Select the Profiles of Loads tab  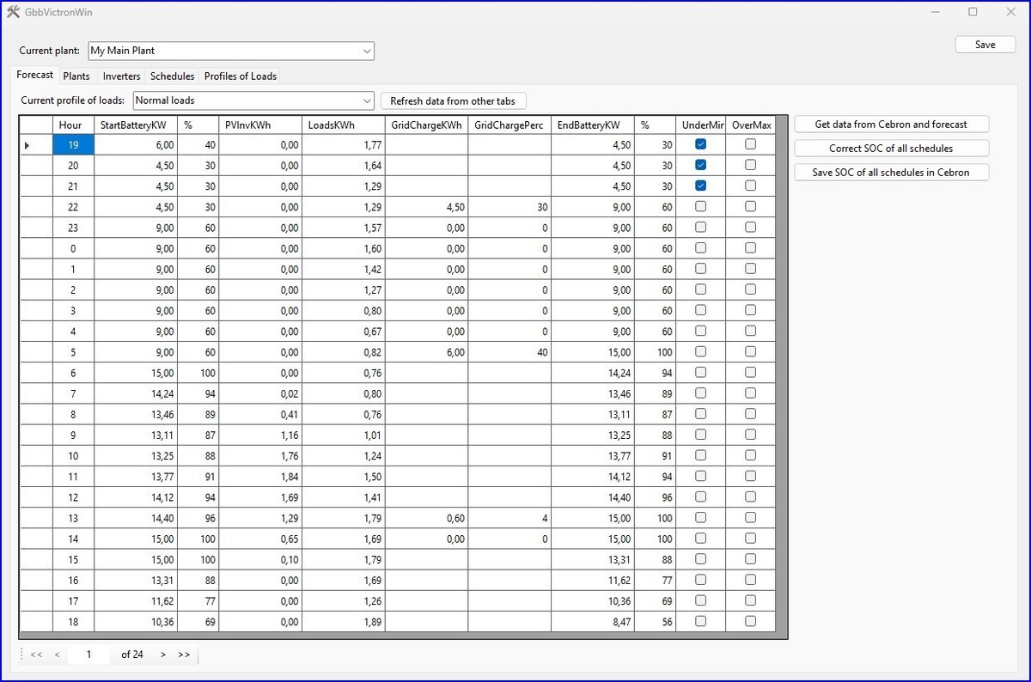pyautogui.click(x=240, y=76)
